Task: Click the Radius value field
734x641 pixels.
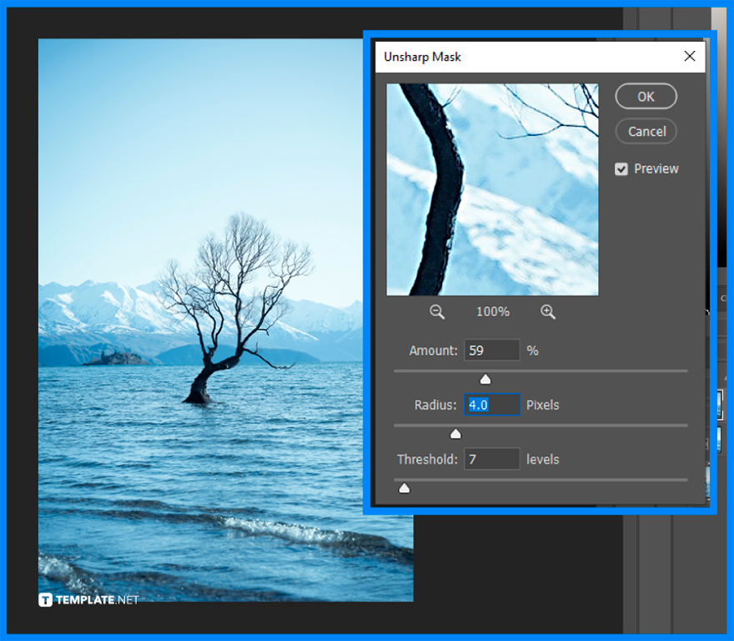Action: pyautogui.click(x=491, y=404)
